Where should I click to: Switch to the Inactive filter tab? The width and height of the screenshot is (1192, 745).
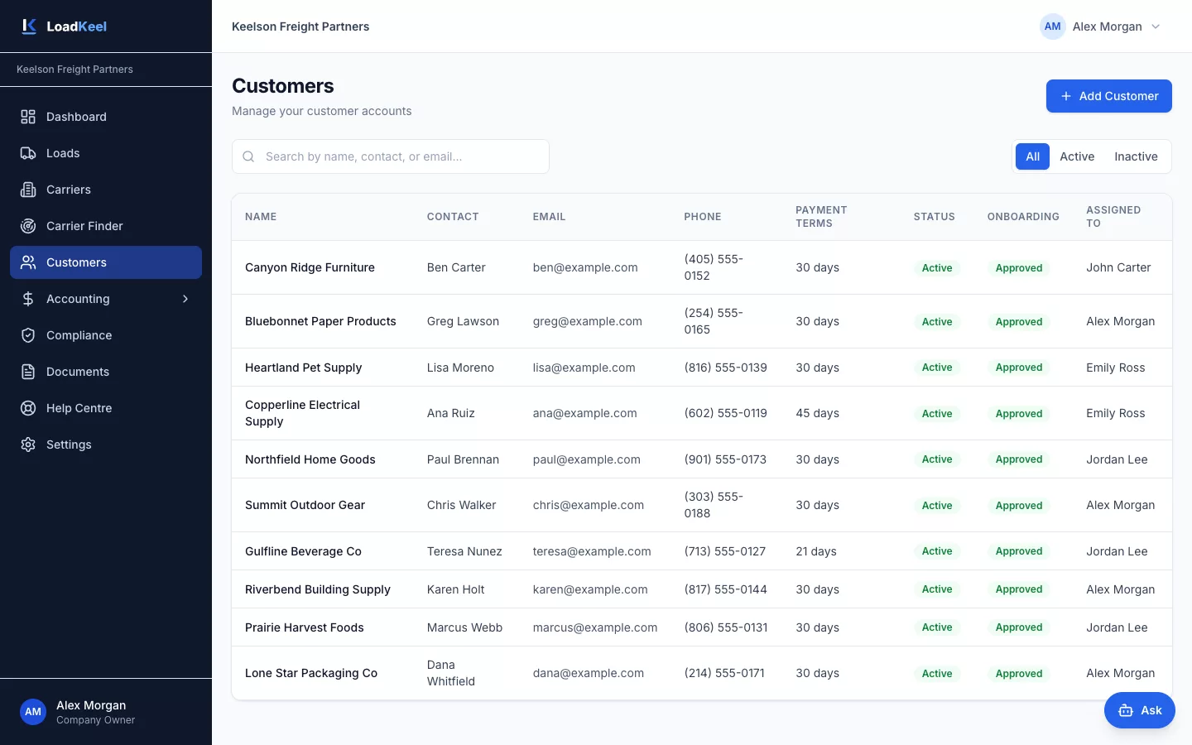coord(1136,156)
